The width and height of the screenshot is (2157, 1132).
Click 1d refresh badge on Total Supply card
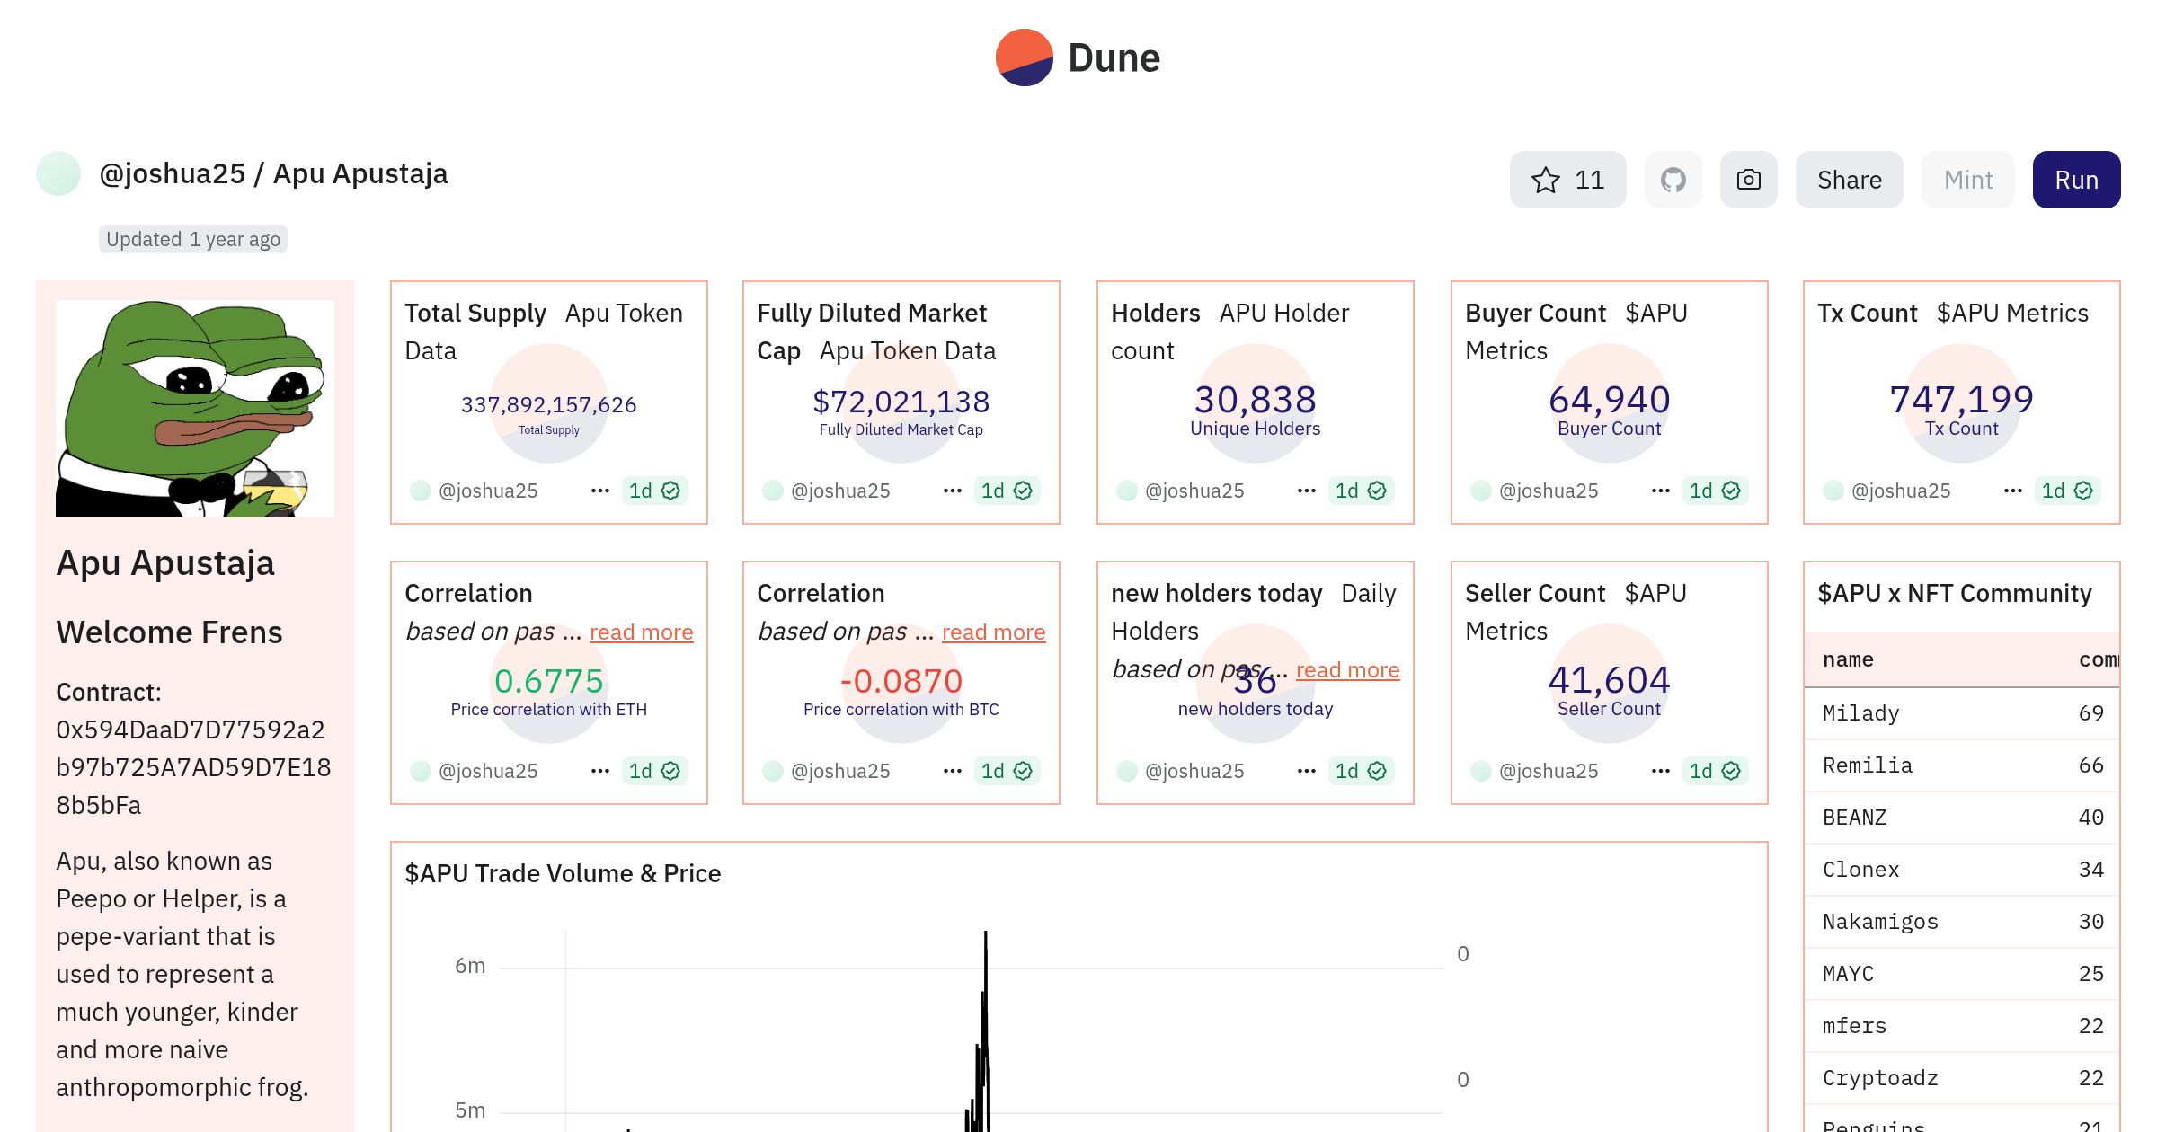coord(654,491)
